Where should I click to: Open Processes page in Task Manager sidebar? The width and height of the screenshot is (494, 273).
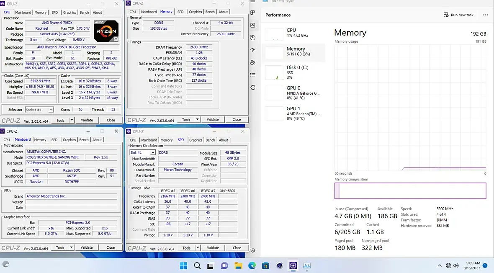253,13
